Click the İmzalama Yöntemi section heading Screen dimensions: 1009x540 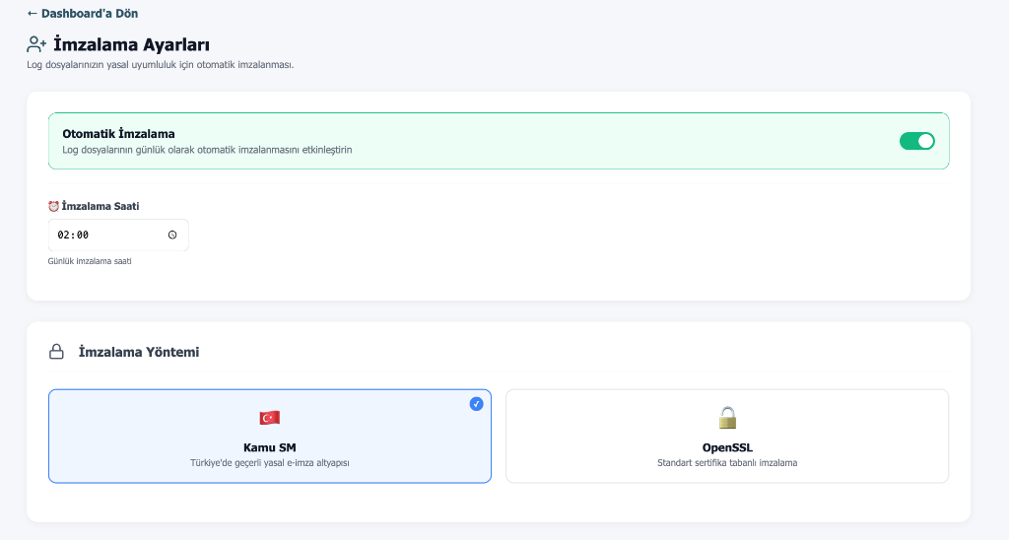coord(139,352)
